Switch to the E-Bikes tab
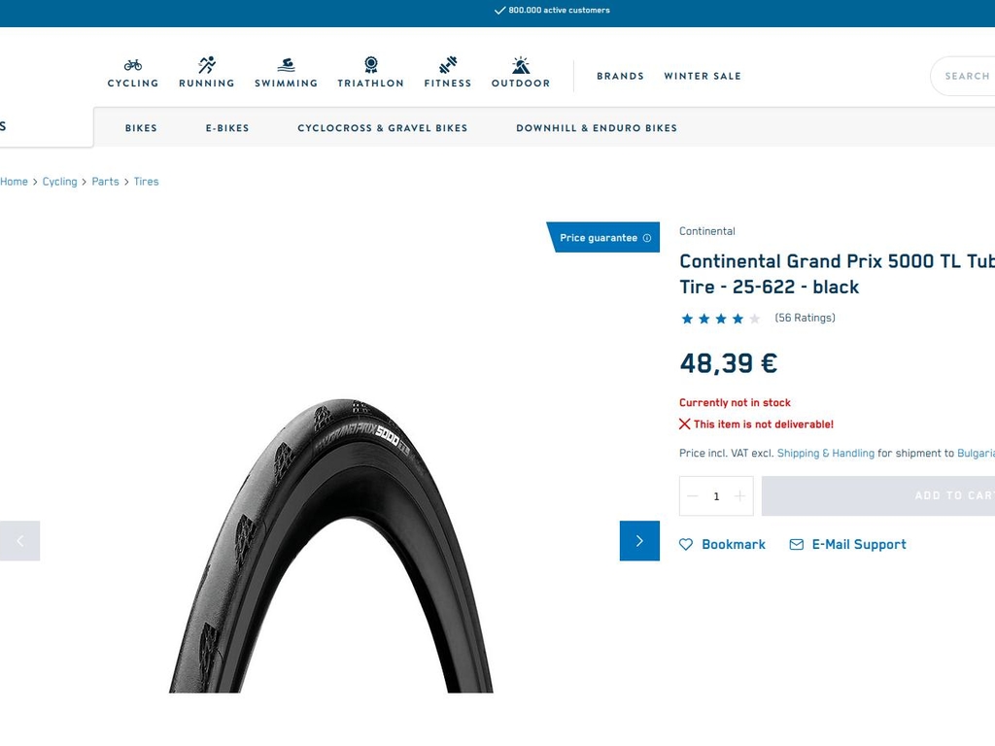 (227, 128)
